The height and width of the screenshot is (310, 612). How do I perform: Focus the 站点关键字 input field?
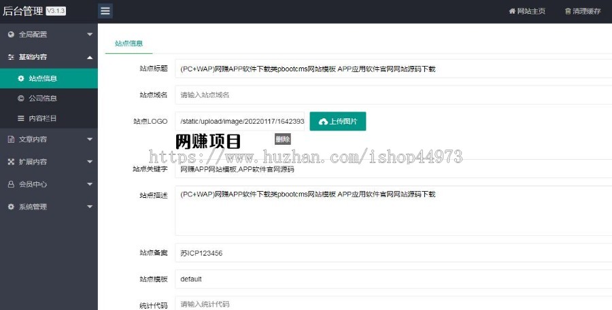[394, 169]
